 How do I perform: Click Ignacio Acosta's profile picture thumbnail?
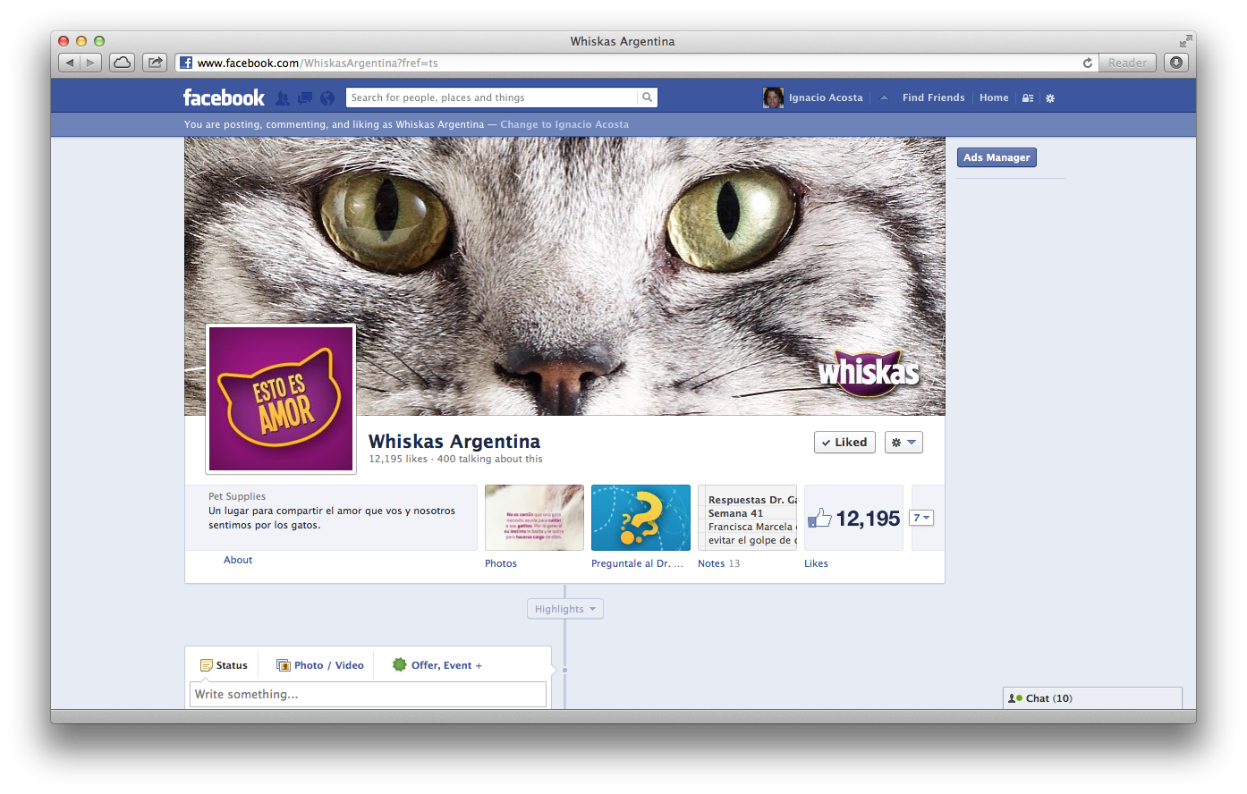click(773, 98)
